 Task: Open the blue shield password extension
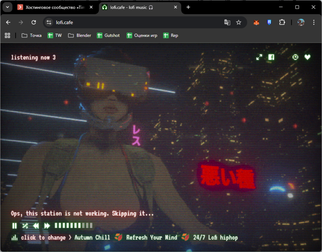(x=269, y=22)
